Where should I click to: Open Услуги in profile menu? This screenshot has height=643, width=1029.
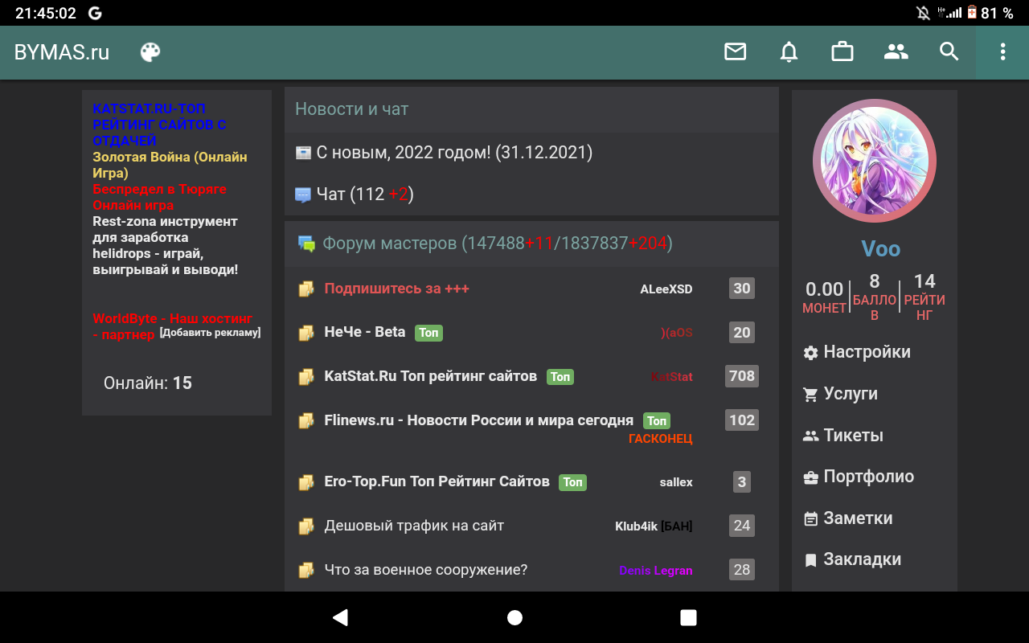click(850, 394)
